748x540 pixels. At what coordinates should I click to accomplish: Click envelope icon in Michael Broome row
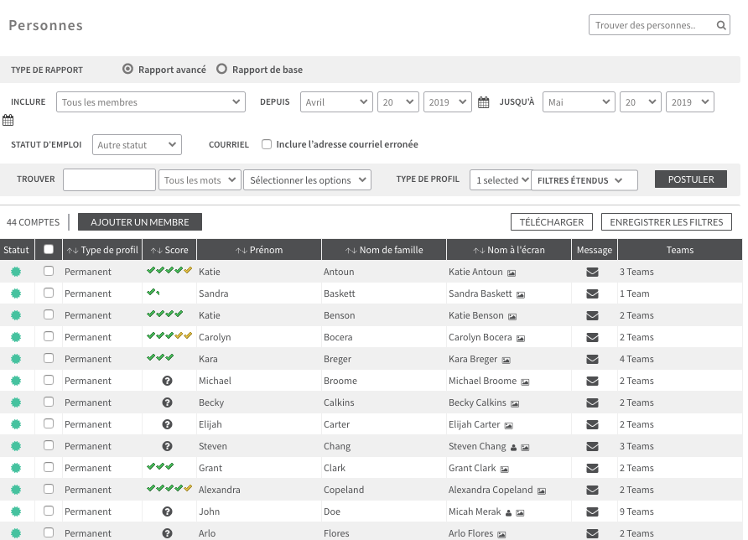pos(592,382)
